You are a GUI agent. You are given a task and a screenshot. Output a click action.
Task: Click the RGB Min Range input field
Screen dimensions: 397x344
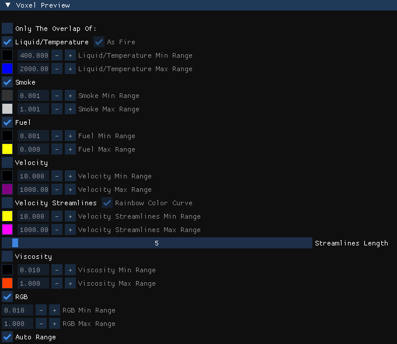pos(18,310)
